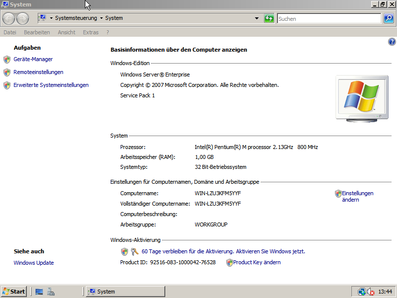
Task: Click into the Suchen search field
Action: (328, 18)
